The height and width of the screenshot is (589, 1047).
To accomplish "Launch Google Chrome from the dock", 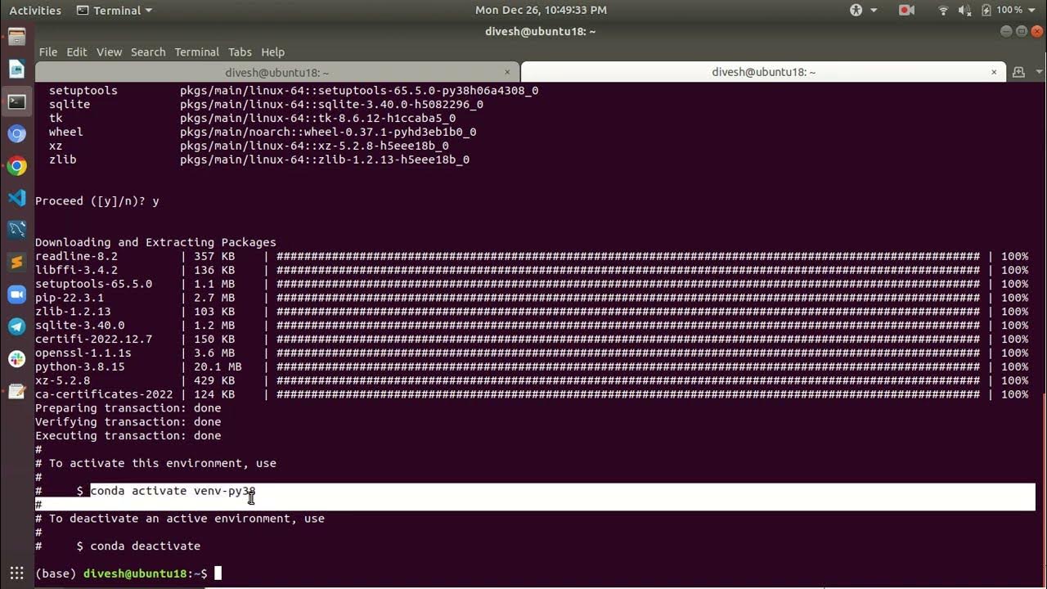I will pos(16,166).
